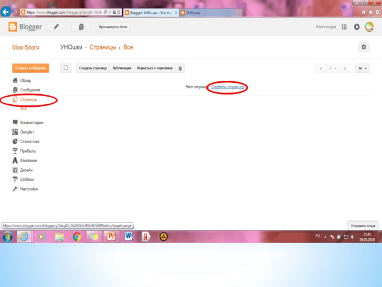Click the Blogger logo icon

click(13, 27)
